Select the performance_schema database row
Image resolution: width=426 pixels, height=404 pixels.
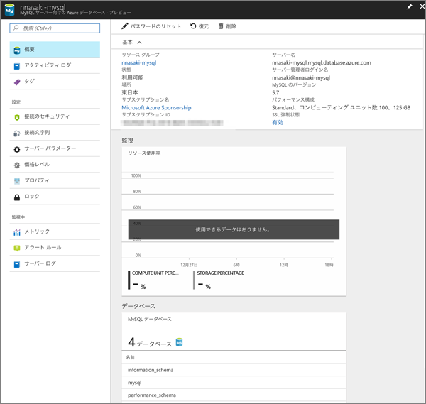click(234, 395)
